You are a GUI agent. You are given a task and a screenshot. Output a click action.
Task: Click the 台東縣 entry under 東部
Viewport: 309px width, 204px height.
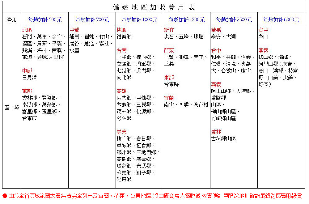tap(171, 84)
